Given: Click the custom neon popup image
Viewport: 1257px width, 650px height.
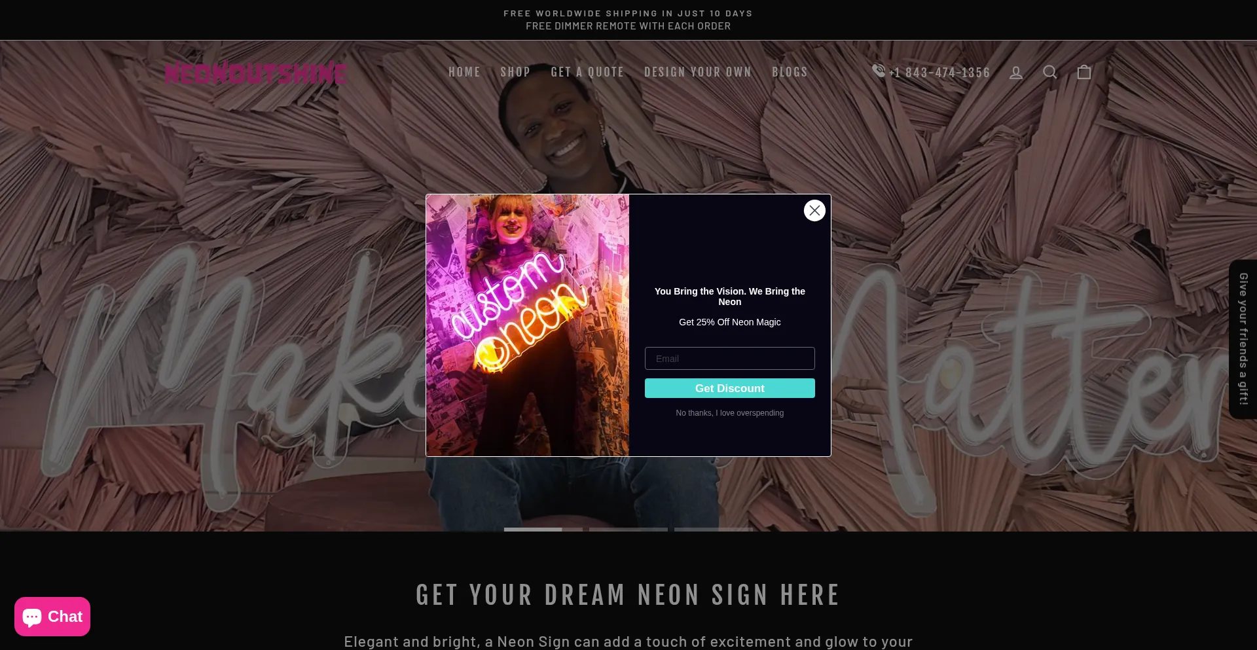Looking at the screenshot, I should (x=528, y=325).
